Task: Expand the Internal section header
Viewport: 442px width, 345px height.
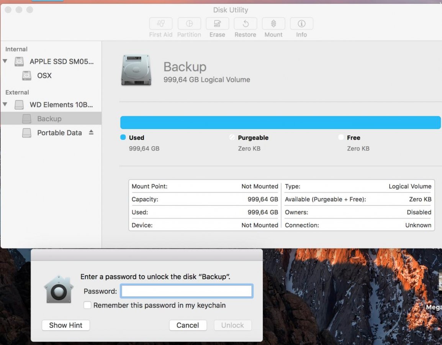Action: coord(16,49)
